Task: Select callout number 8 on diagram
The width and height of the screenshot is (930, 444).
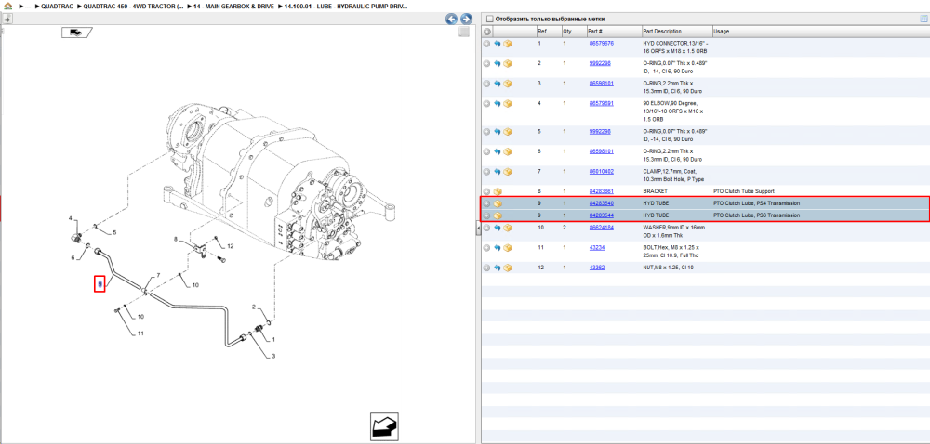Action: [176, 239]
